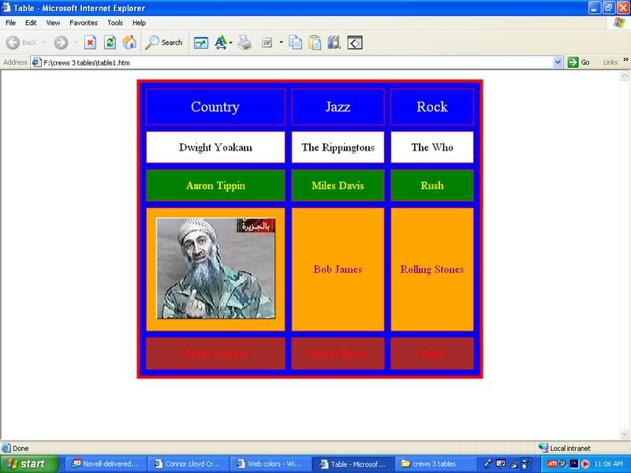Click The Who cell
The width and height of the screenshot is (631, 473).
432,147
